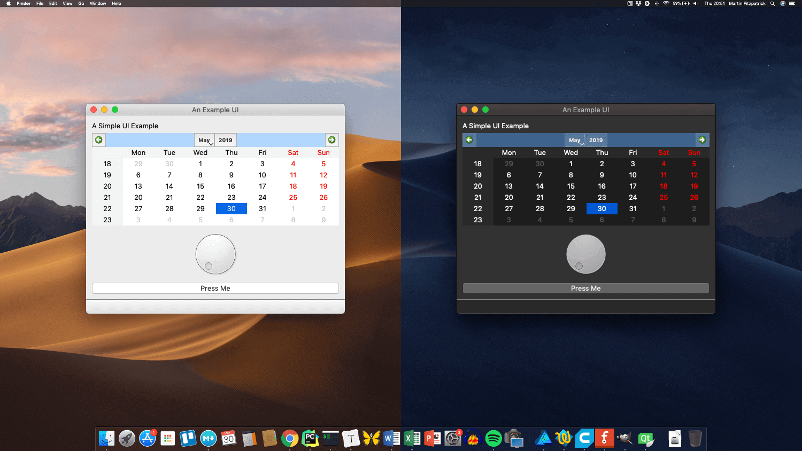Open the May month dropdown in light calendar
Image resolution: width=802 pixels, height=451 pixels.
coord(204,140)
